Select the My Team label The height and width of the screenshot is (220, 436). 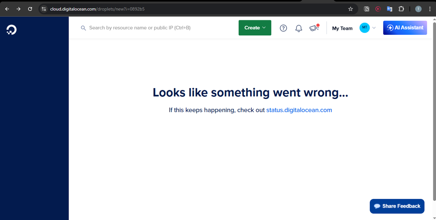pyautogui.click(x=342, y=28)
